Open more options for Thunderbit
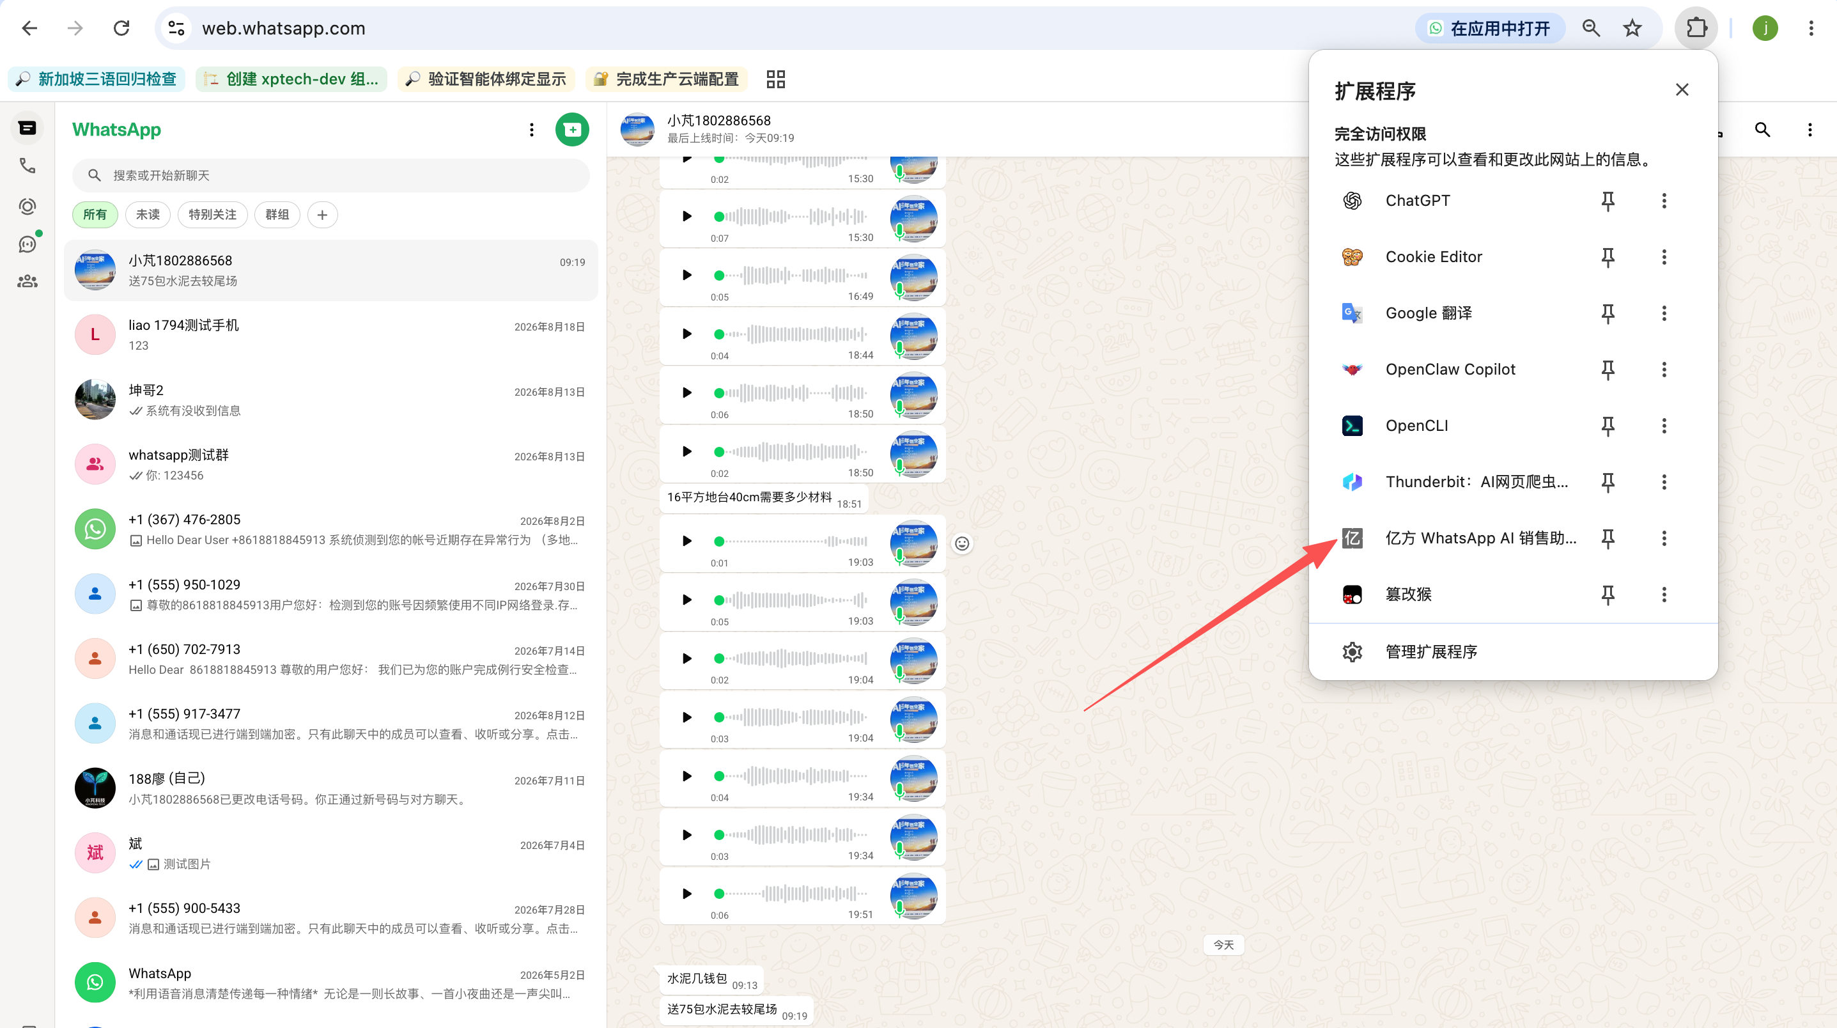Viewport: 1837px width, 1028px height. click(1664, 482)
